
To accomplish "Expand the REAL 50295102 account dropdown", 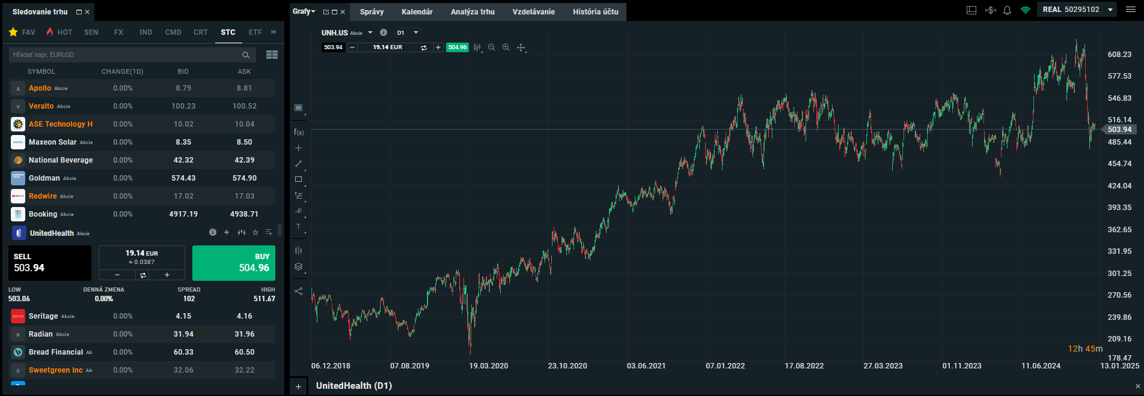I will pyautogui.click(x=1110, y=10).
